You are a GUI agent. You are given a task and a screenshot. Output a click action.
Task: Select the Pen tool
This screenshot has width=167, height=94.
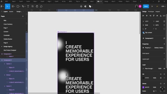tap(23, 6)
